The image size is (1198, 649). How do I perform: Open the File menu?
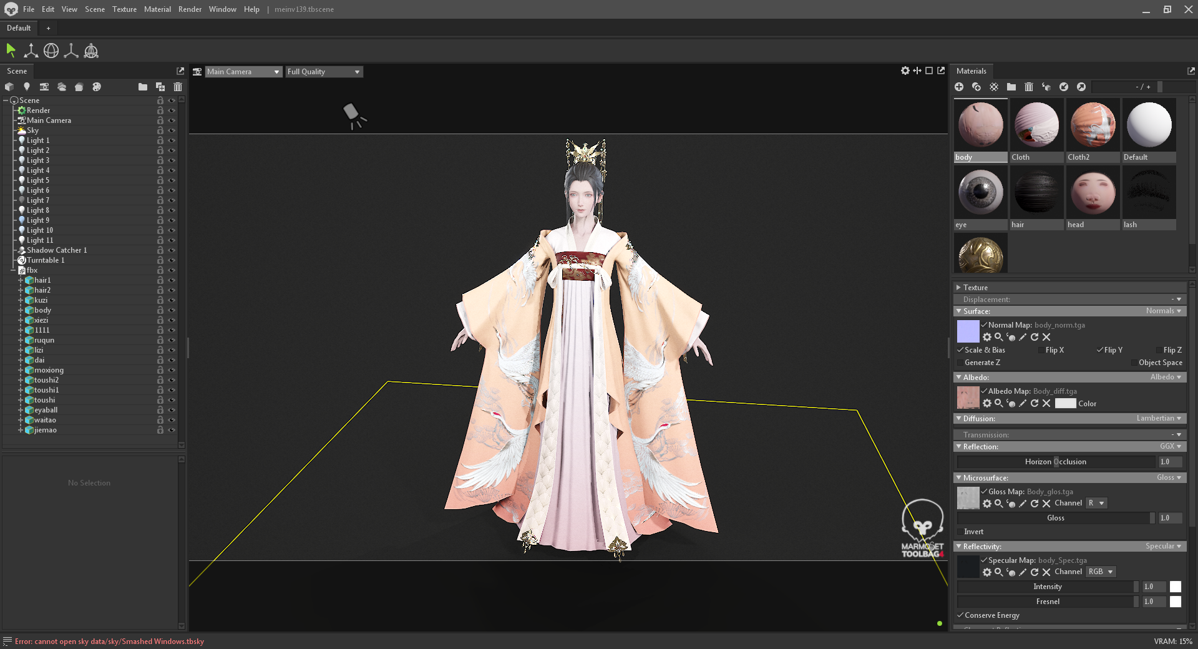click(x=29, y=9)
